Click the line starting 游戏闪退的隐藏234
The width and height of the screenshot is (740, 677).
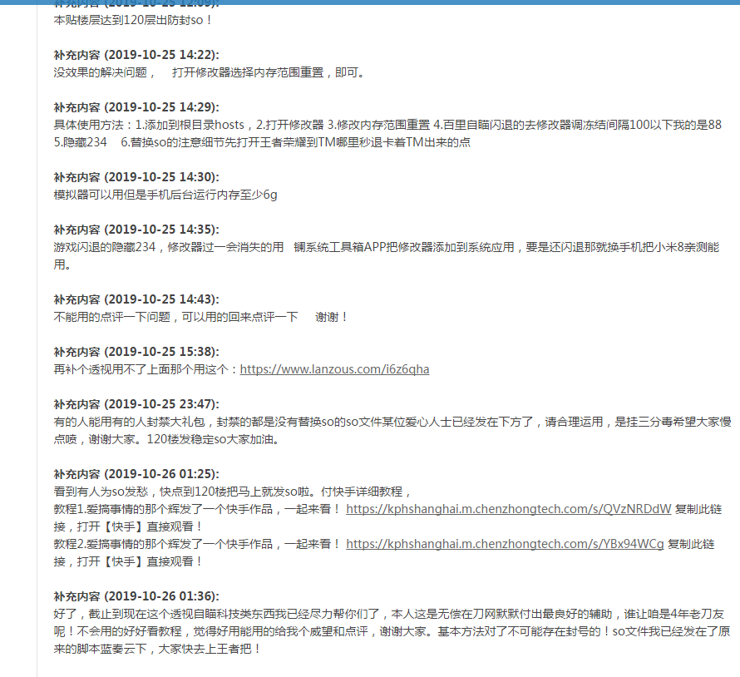(x=386, y=247)
